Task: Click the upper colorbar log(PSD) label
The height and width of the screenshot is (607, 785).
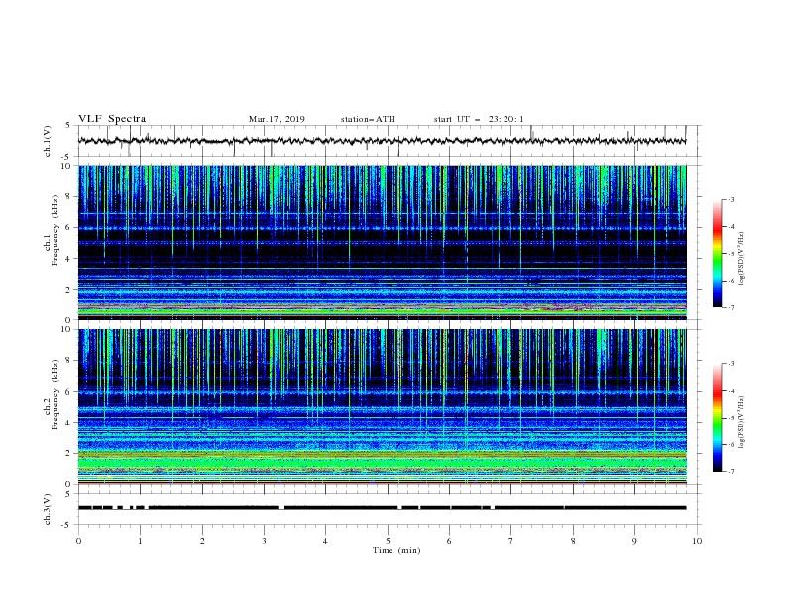Action: pos(741,259)
